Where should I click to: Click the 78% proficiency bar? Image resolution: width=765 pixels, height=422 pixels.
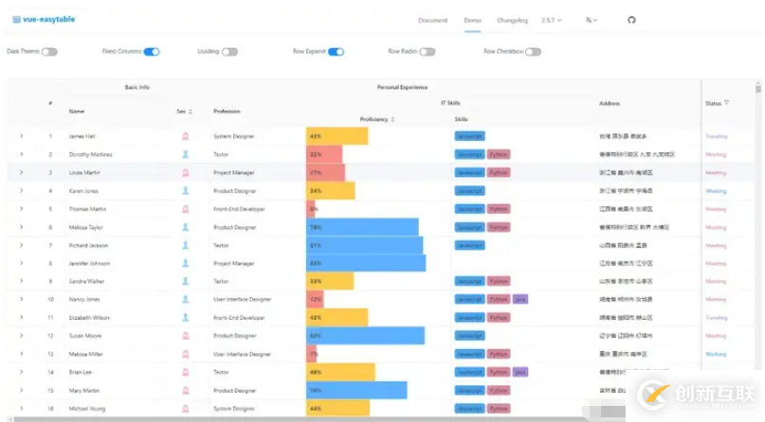point(362,227)
